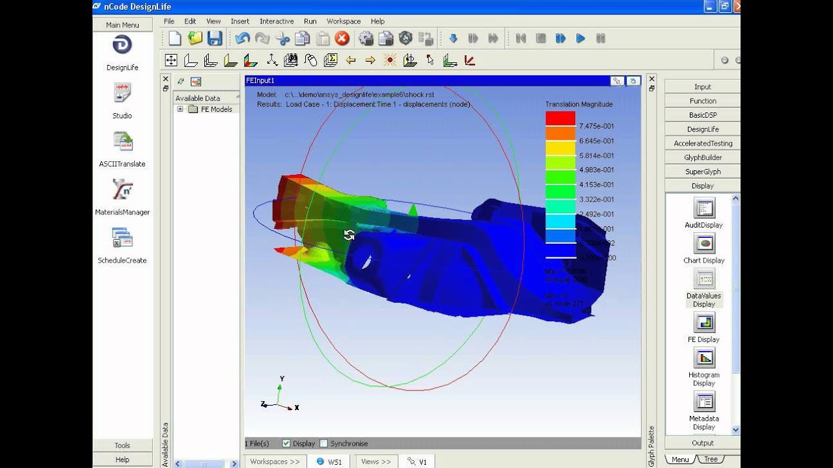Add a Histogram Display glyph
This screenshot has height=468, width=833.
[x=704, y=358]
